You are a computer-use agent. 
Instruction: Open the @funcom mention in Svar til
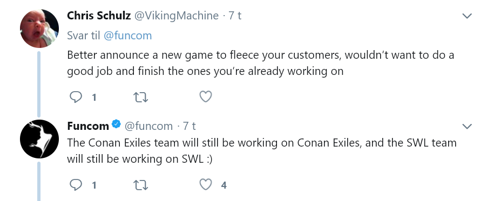[x=127, y=36]
